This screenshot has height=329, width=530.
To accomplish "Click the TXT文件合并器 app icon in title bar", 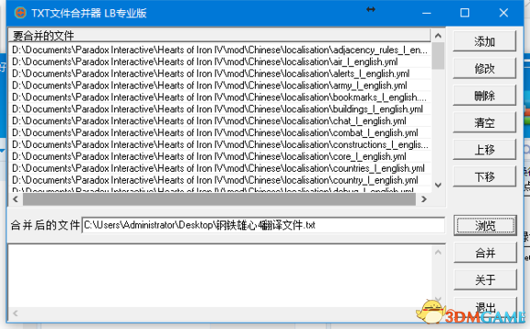I will [x=20, y=13].
